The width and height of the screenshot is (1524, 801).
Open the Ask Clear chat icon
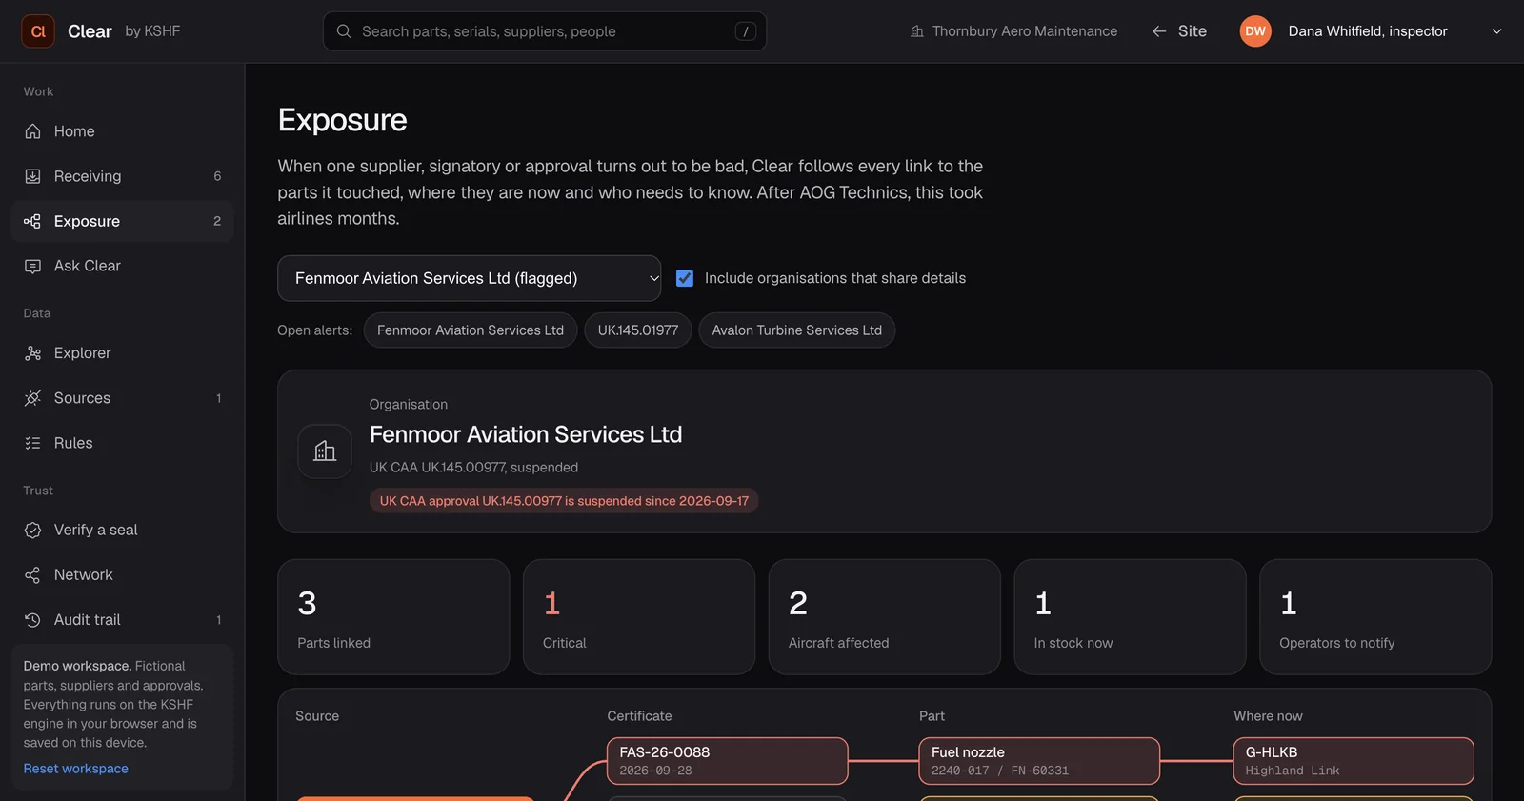pyautogui.click(x=32, y=266)
